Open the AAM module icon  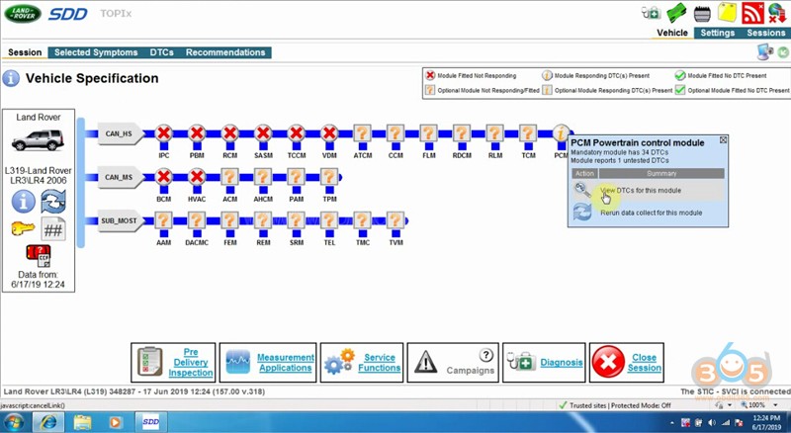pos(163,220)
